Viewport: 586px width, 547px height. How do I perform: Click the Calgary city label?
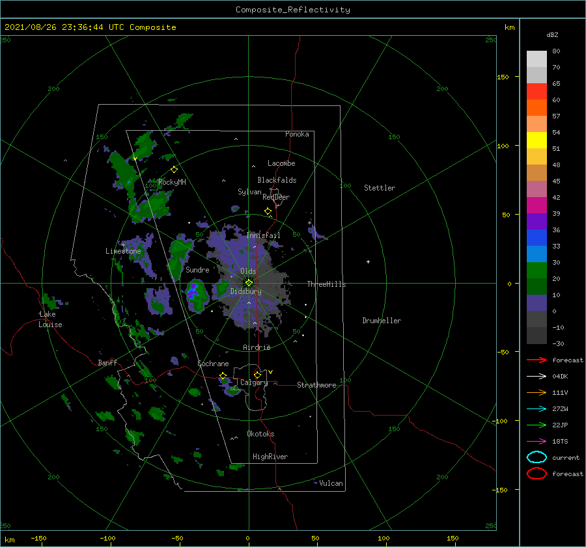pos(254,382)
